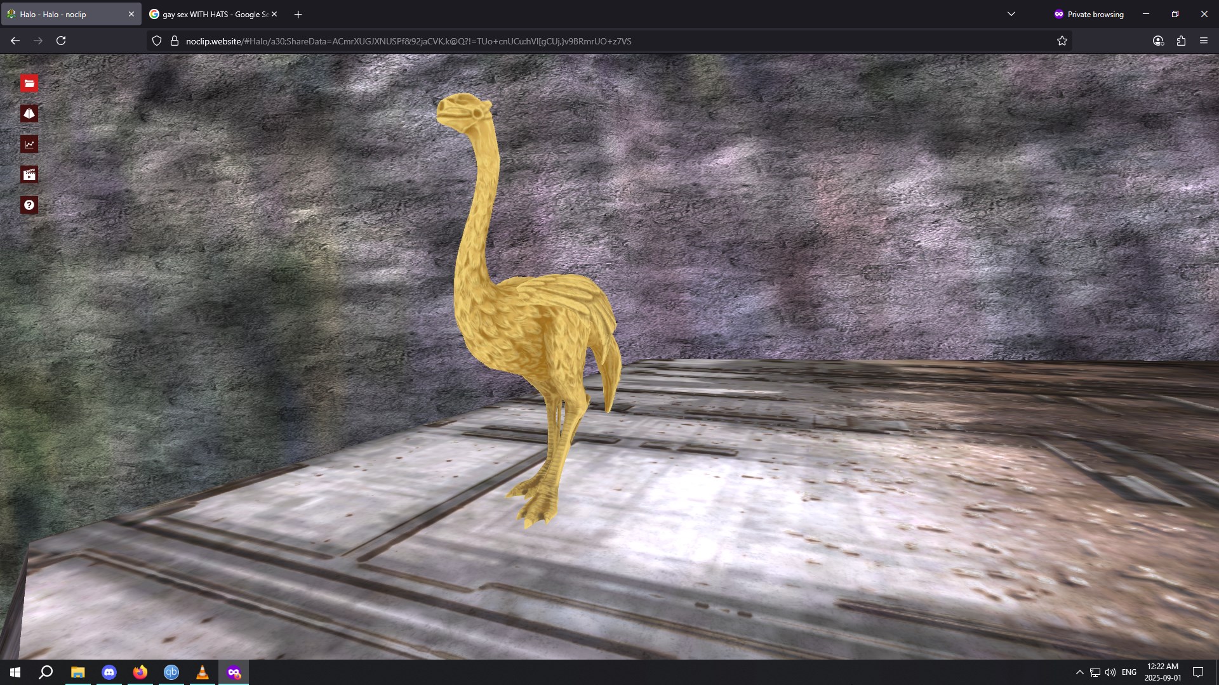
Task: Open a new browser tab
Action: point(298,14)
